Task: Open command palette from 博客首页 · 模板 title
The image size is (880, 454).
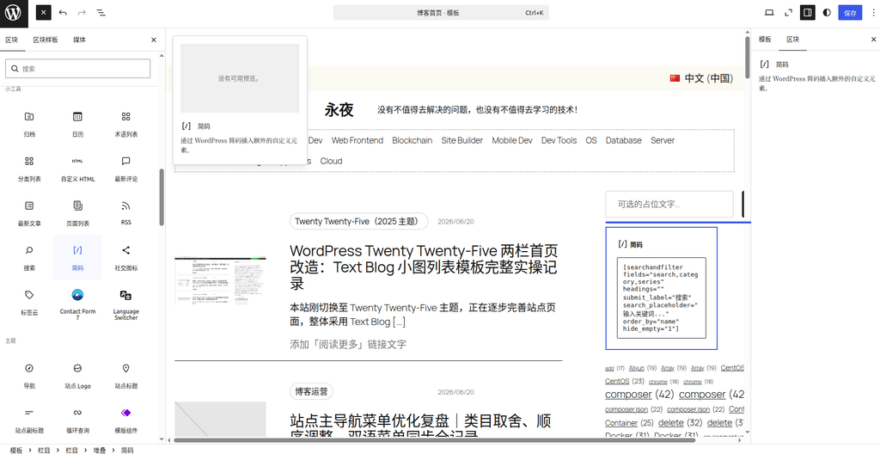Action: (441, 12)
